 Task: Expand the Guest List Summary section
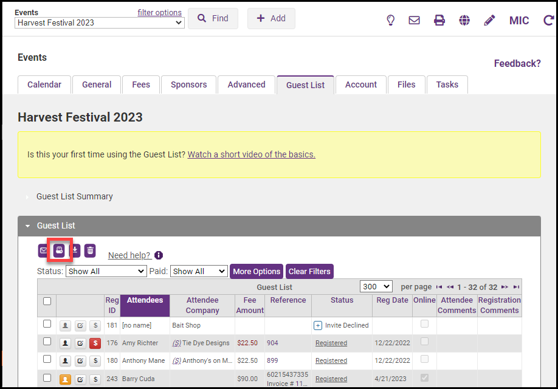74,196
